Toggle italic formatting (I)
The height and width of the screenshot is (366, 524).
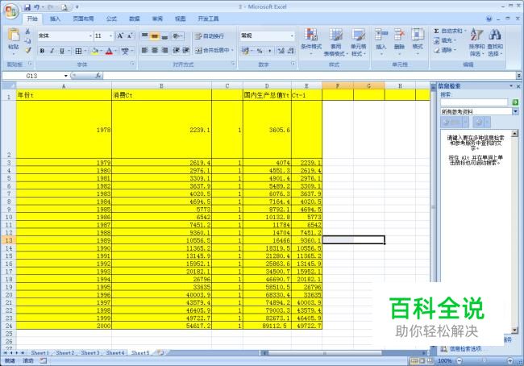(52, 51)
